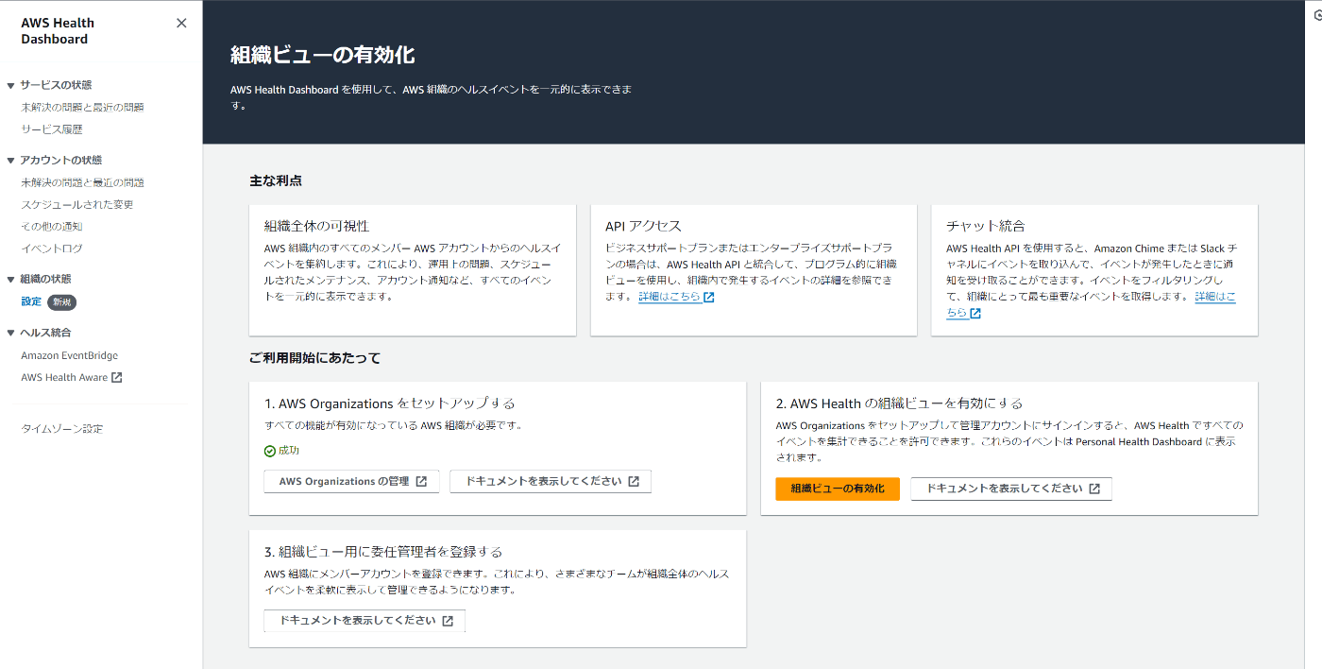Image resolution: width=1322 pixels, height=669 pixels.
Task: Click external icon on step 3 ドキュメント button
Action: 448,622
